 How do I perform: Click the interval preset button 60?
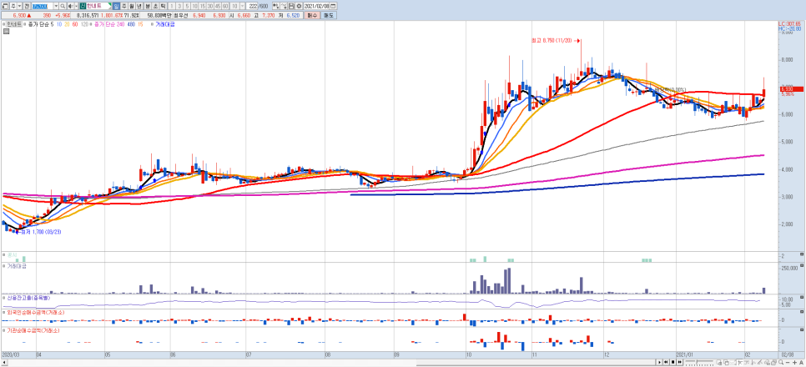pos(225,6)
